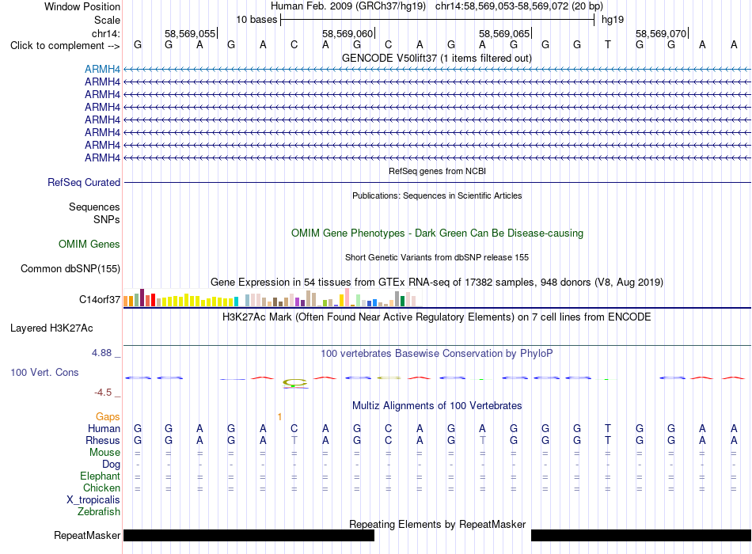
Task: Click the RefSeq Curated intron line
Action: point(437,182)
